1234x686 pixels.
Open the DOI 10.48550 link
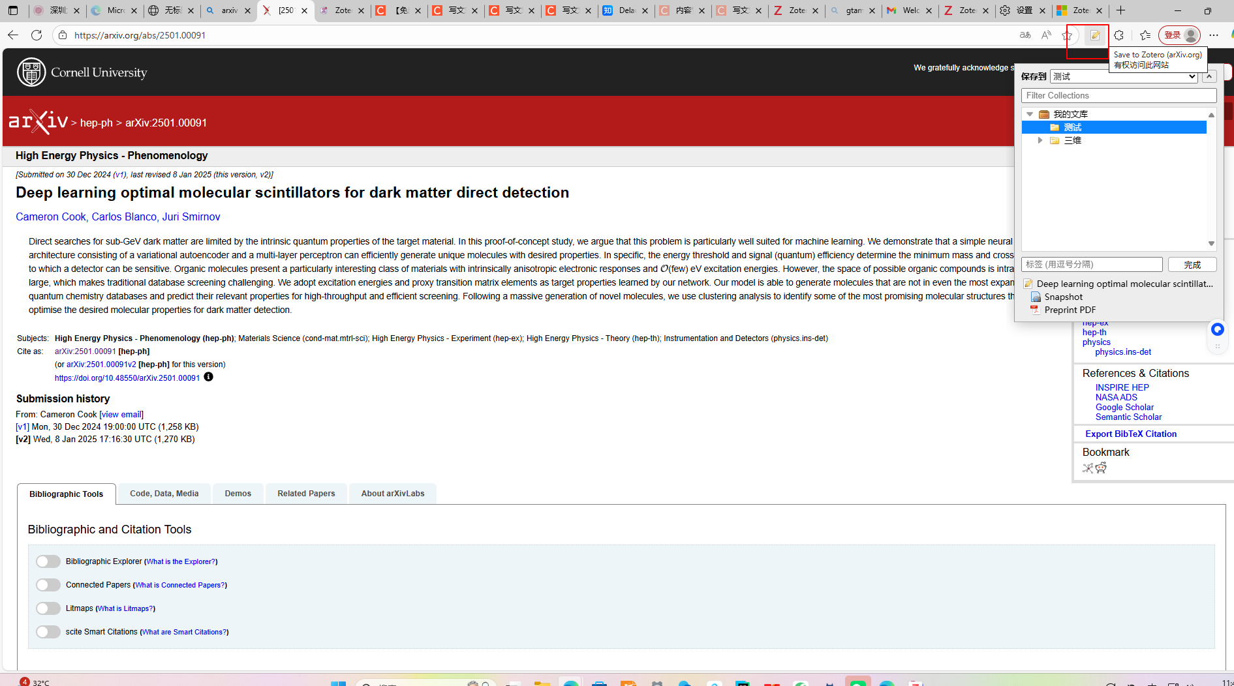click(x=127, y=378)
